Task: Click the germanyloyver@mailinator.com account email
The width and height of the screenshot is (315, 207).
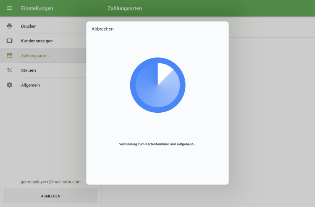Action: pos(50,182)
